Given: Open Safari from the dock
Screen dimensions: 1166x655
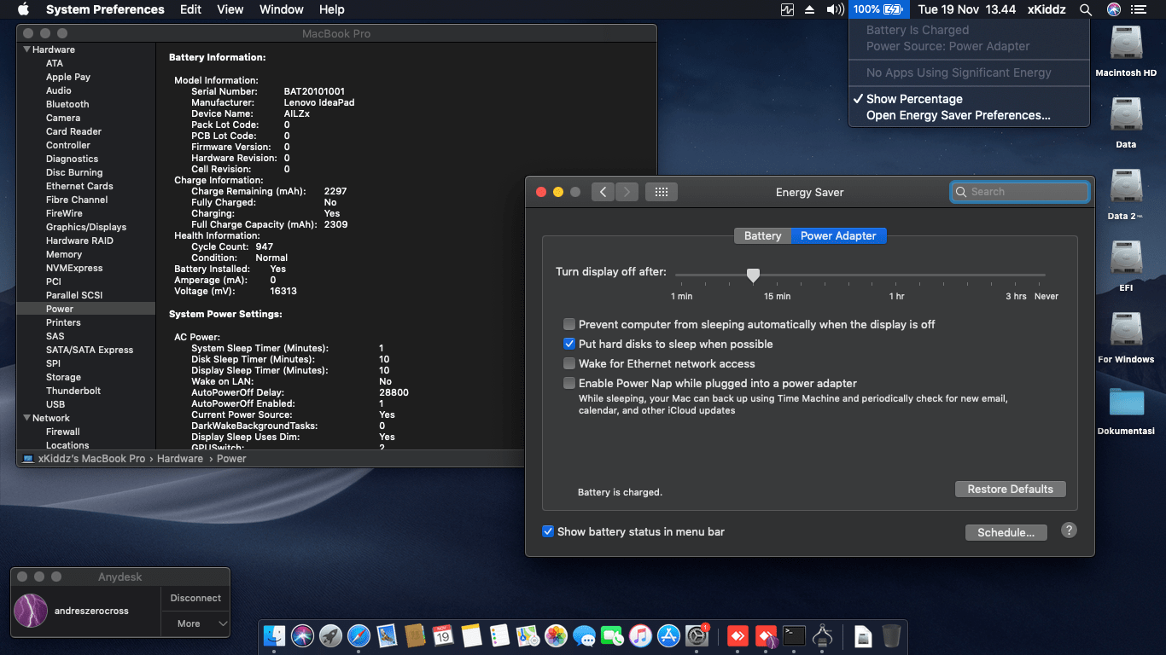Looking at the screenshot, I should coord(359,636).
